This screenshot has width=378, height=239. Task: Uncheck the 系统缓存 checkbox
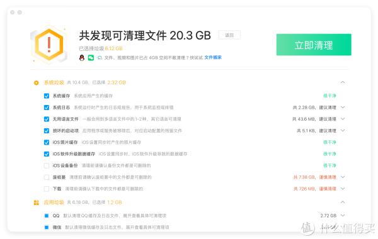(x=47, y=96)
